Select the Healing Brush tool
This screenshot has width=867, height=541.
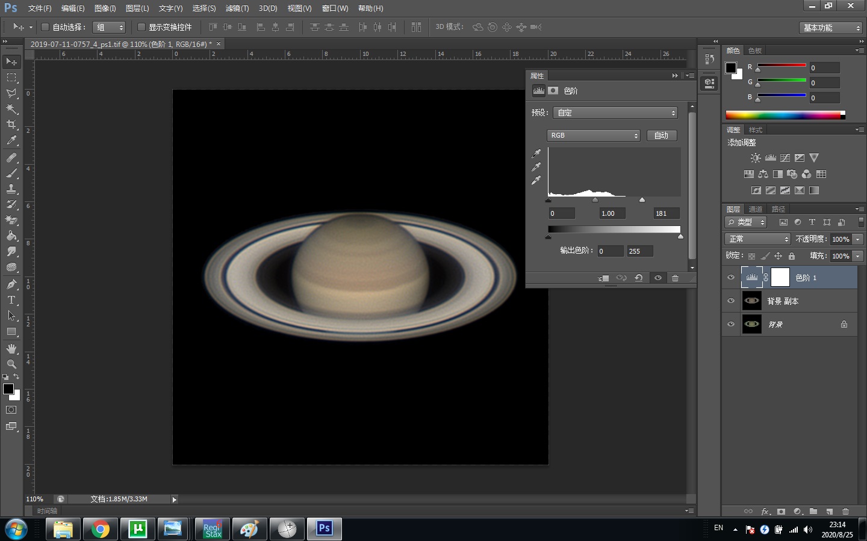(x=11, y=157)
